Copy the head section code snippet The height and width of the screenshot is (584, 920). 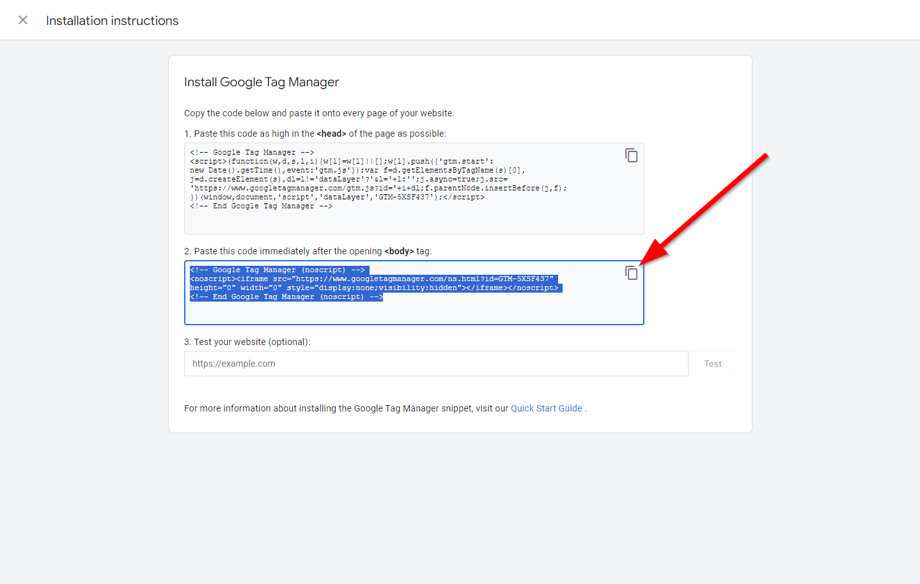click(x=631, y=155)
